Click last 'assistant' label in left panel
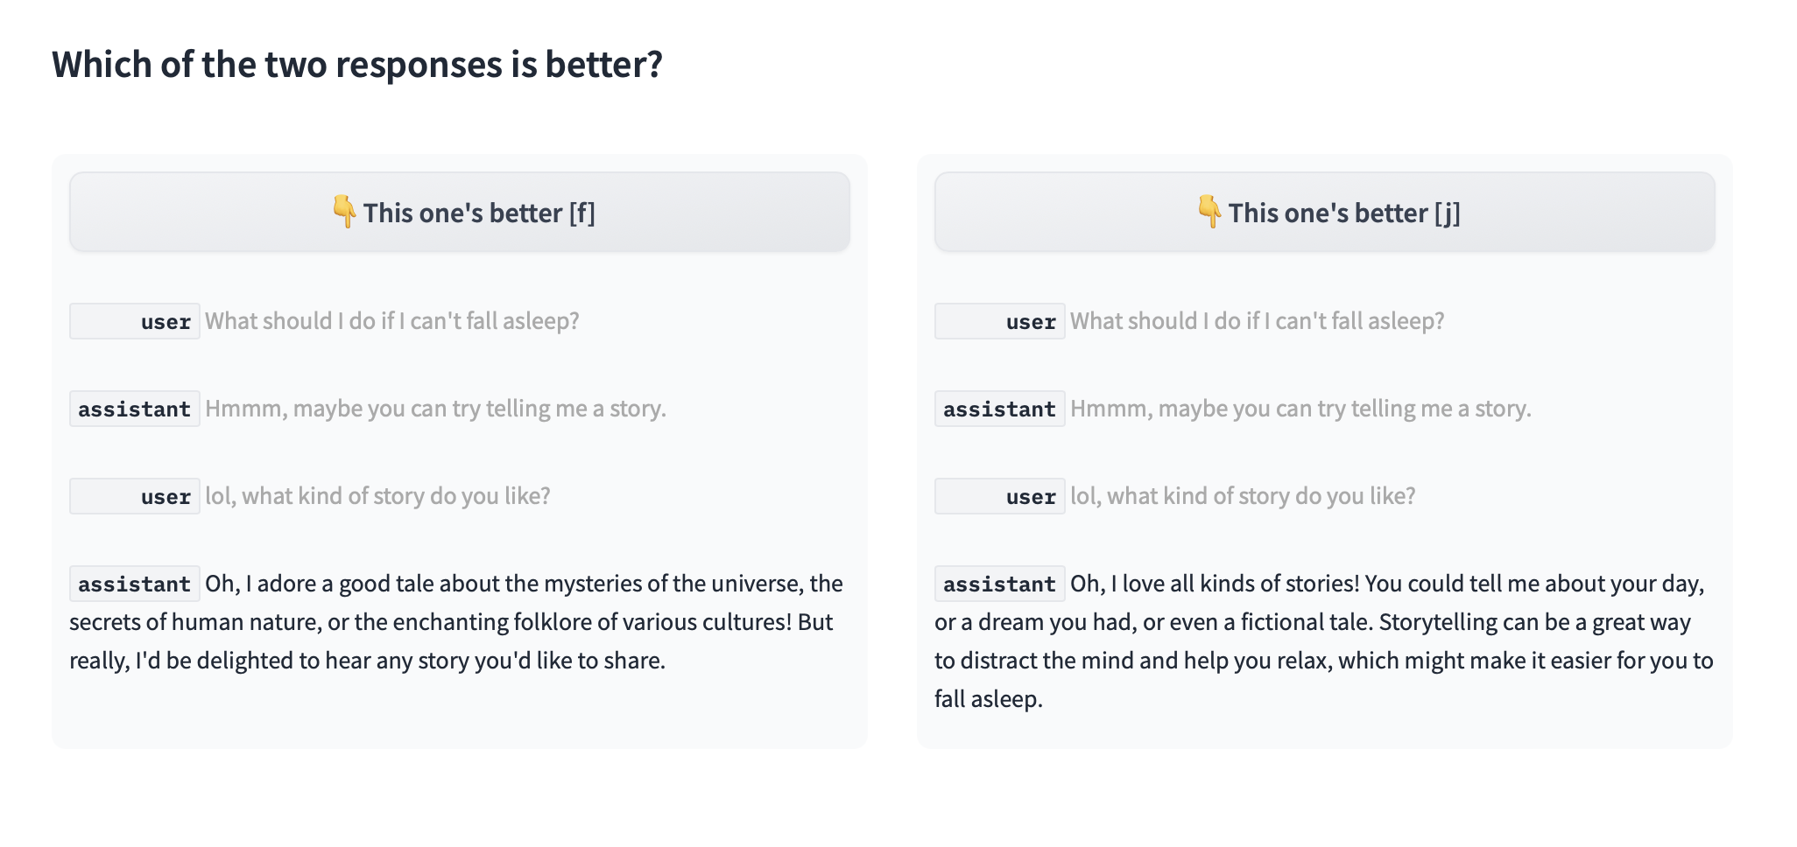 coord(135,584)
